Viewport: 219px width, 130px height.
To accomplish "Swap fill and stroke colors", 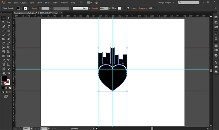I will [9, 77].
